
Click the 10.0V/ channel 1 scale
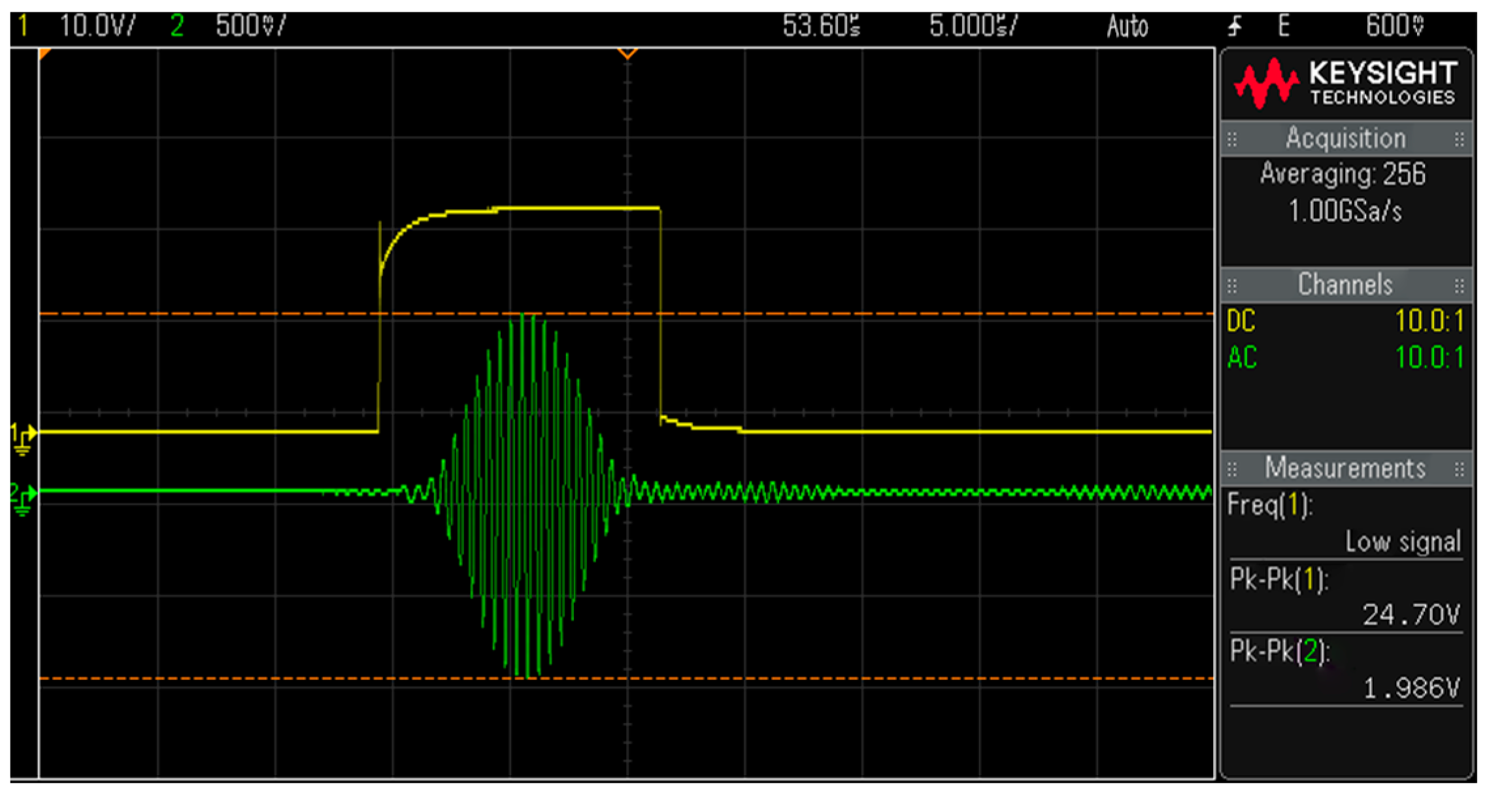pos(97,26)
